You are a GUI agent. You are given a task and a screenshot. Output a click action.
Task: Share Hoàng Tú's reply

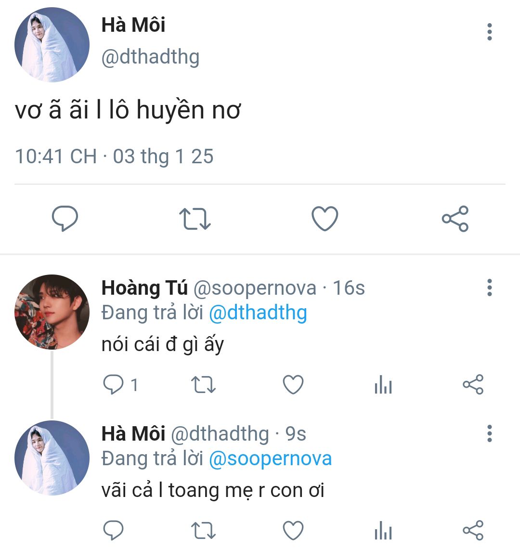(473, 385)
